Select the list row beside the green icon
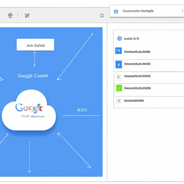 (x=149, y=90)
